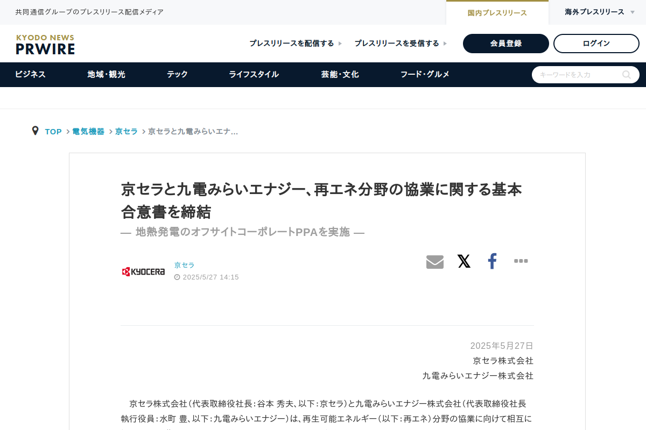Open more sharing options ellipsis
Image resolution: width=646 pixels, height=430 pixels.
point(521,261)
